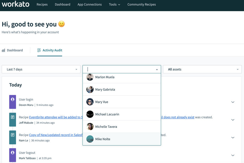Click the User logout purple icon
244x163 pixels.
pos(13,155)
